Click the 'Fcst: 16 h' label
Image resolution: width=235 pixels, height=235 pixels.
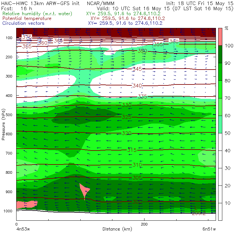tap(17, 8)
